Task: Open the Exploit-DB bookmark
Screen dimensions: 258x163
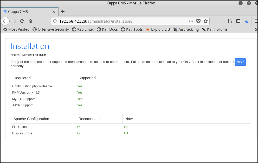Action: point(158,29)
